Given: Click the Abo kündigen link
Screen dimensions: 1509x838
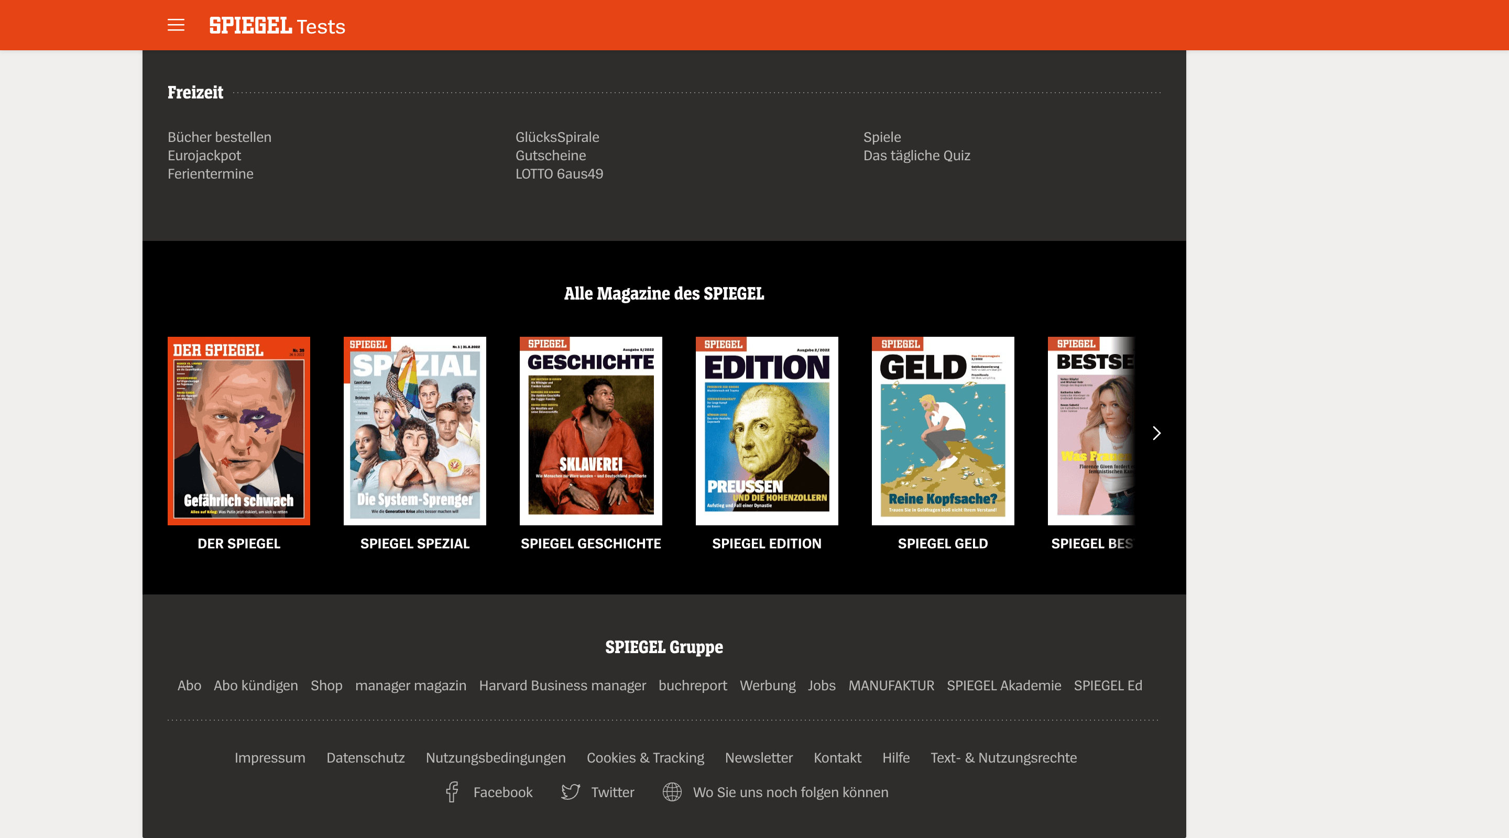Looking at the screenshot, I should pos(254,684).
